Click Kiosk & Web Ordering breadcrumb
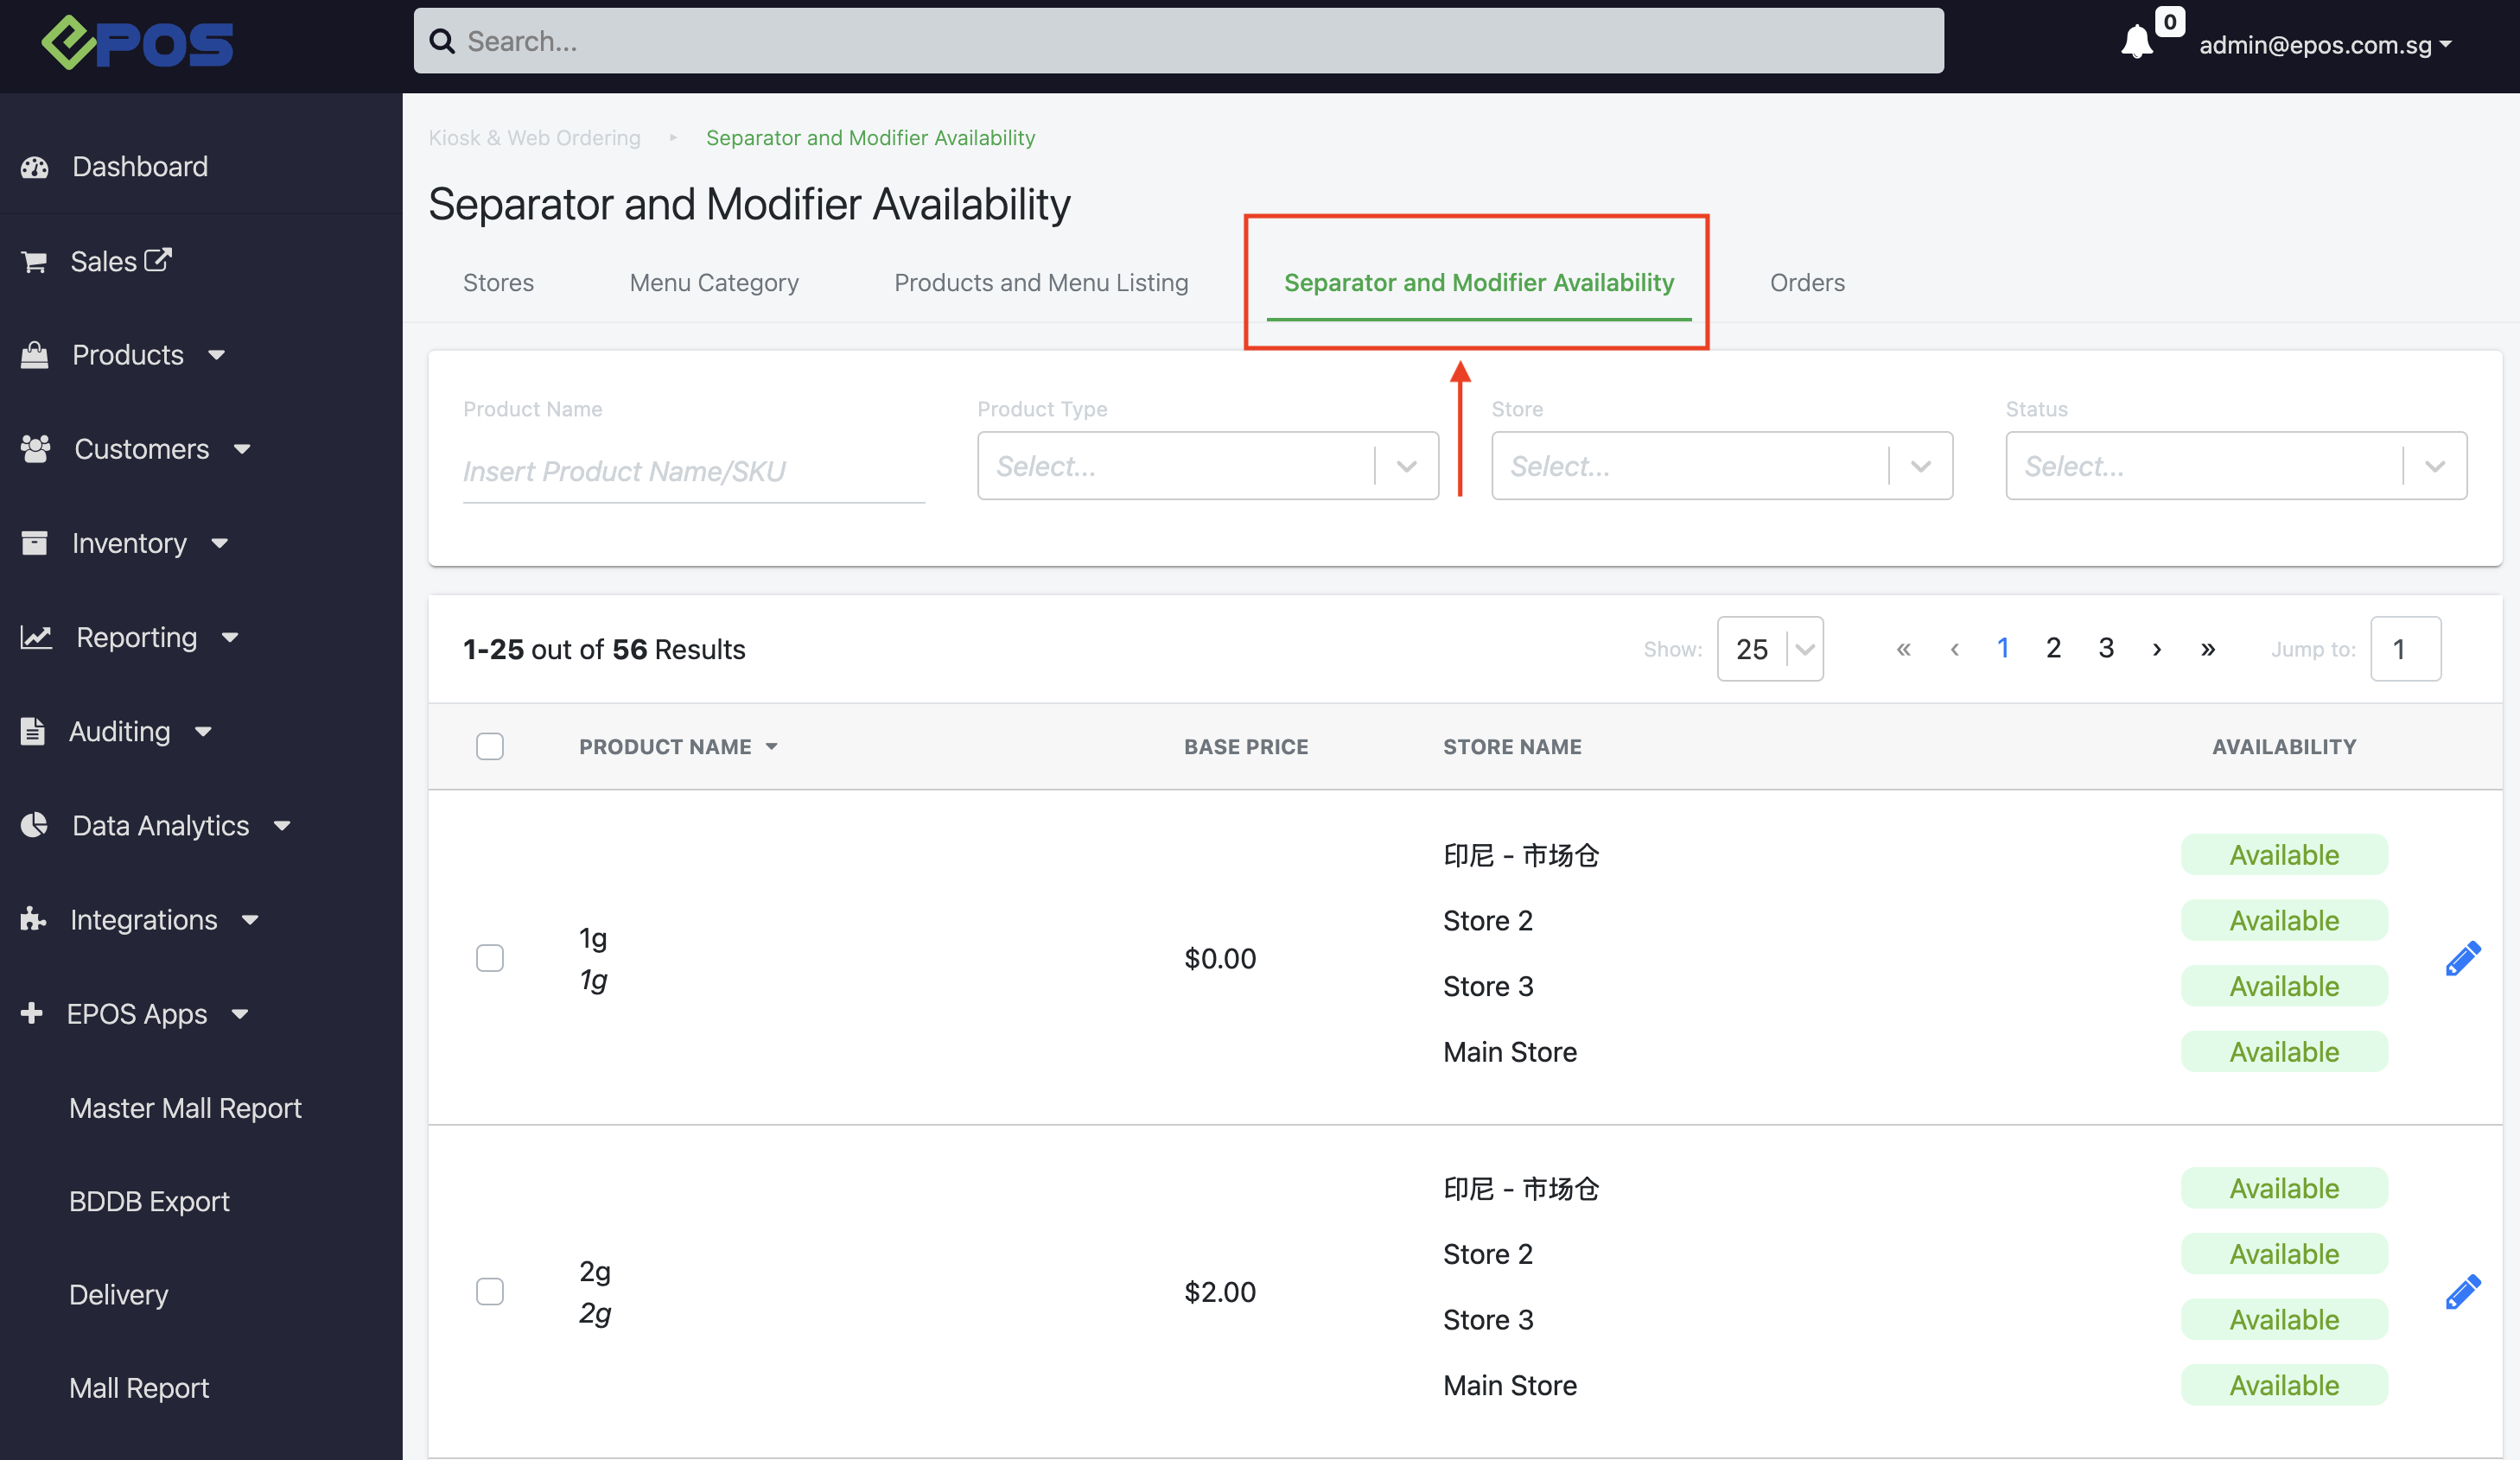 (534, 138)
